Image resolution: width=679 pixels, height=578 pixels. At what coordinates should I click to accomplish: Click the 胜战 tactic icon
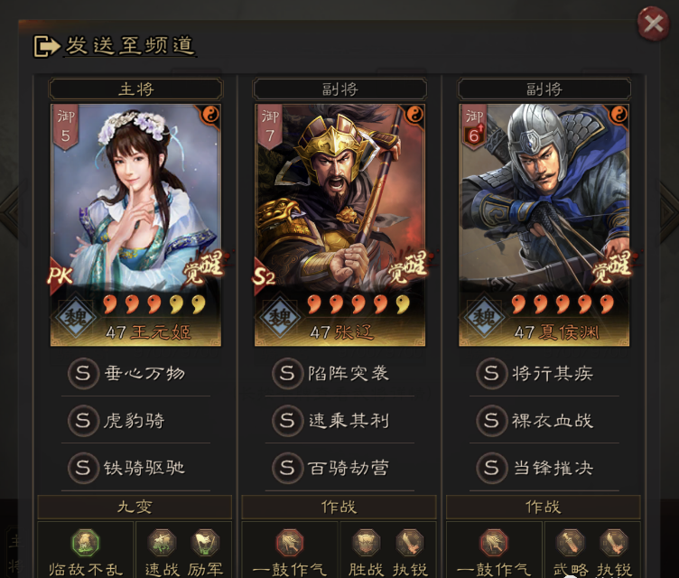367,543
